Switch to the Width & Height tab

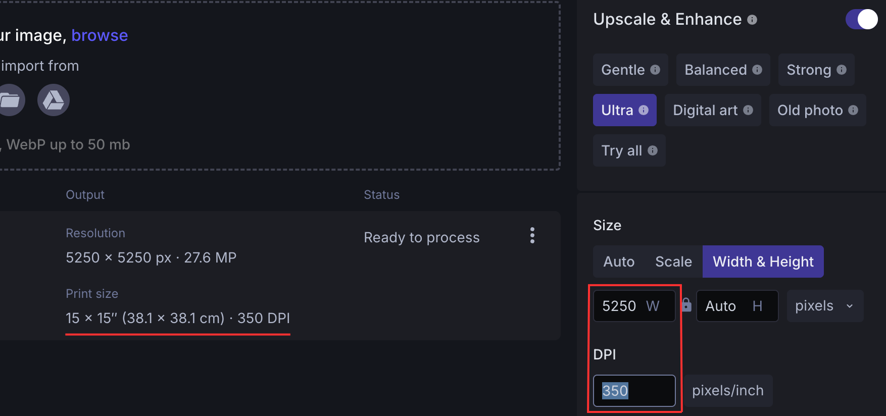tap(763, 262)
